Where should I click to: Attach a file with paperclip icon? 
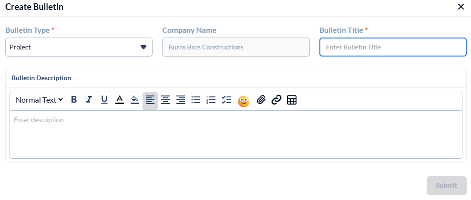(x=261, y=100)
